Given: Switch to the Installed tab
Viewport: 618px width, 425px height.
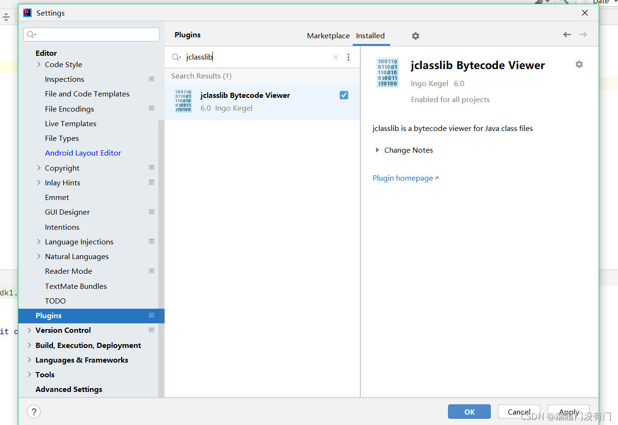Looking at the screenshot, I should (370, 35).
